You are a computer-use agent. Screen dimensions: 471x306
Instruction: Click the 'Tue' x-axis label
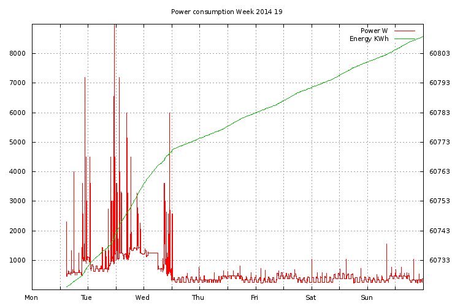(x=86, y=297)
